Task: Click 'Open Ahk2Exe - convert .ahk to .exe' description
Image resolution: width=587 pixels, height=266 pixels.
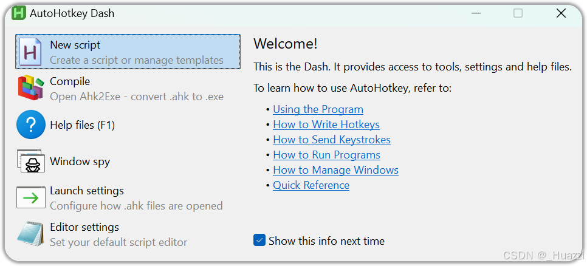Action: tap(137, 97)
